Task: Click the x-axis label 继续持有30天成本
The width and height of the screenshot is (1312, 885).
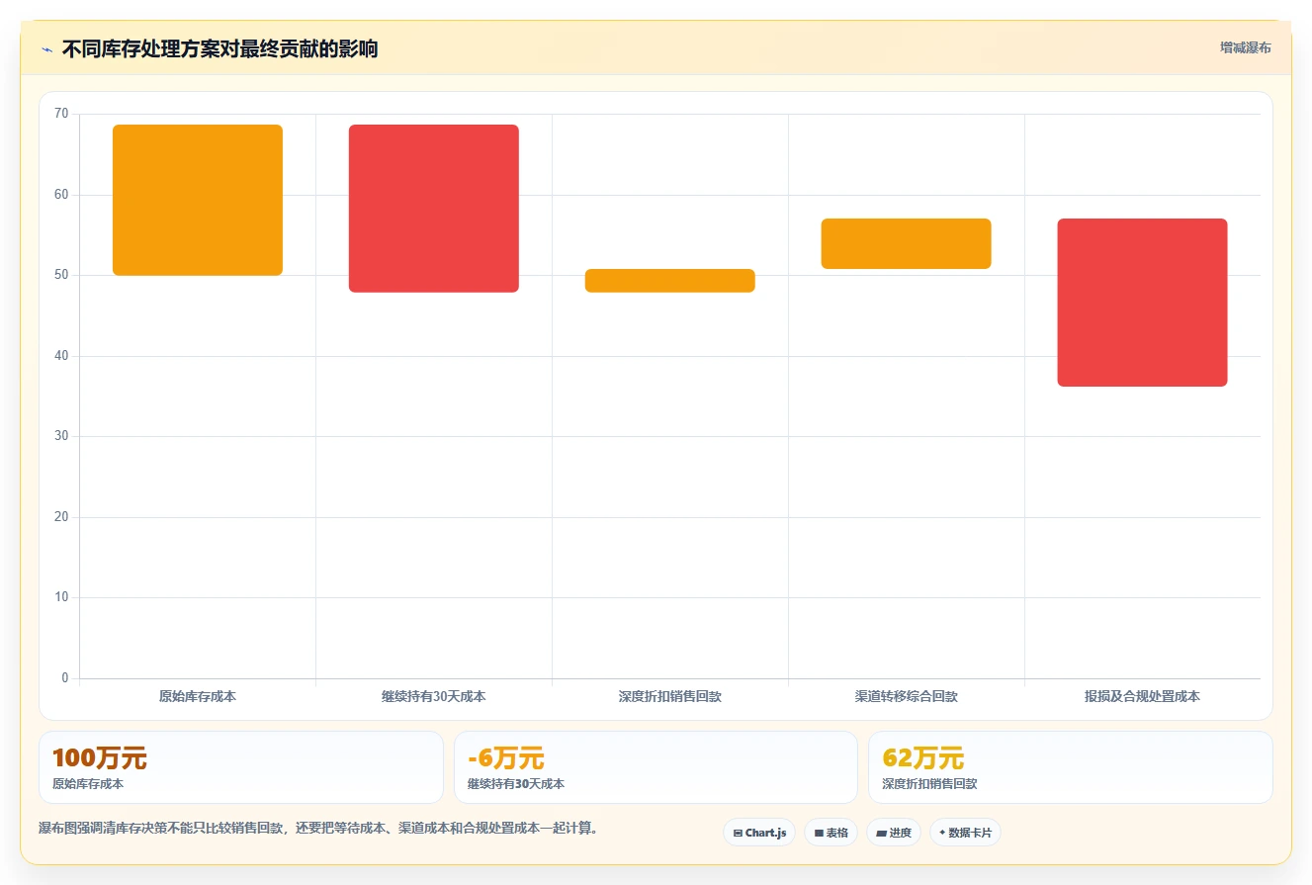Action: (434, 696)
